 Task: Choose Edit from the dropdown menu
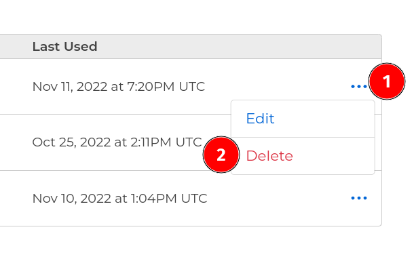click(260, 119)
